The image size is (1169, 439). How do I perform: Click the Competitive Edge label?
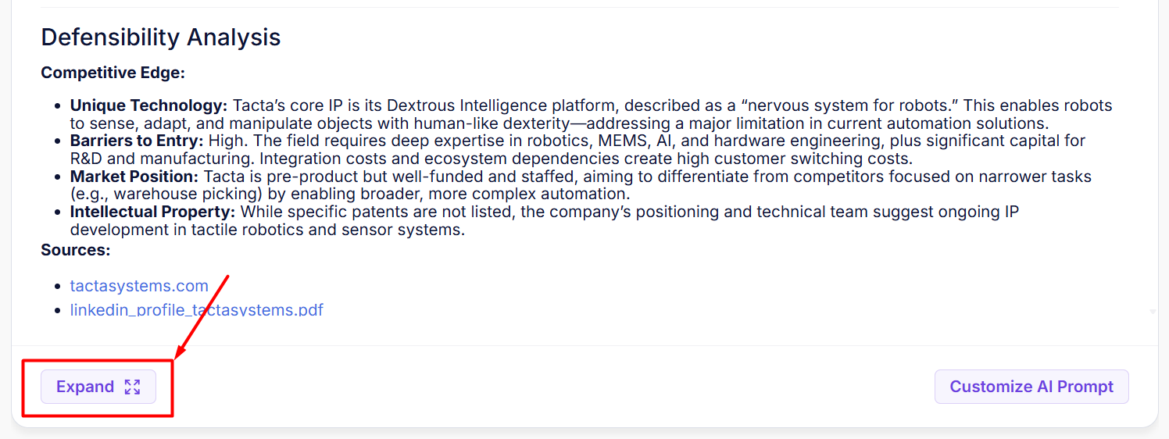click(113, 73)
